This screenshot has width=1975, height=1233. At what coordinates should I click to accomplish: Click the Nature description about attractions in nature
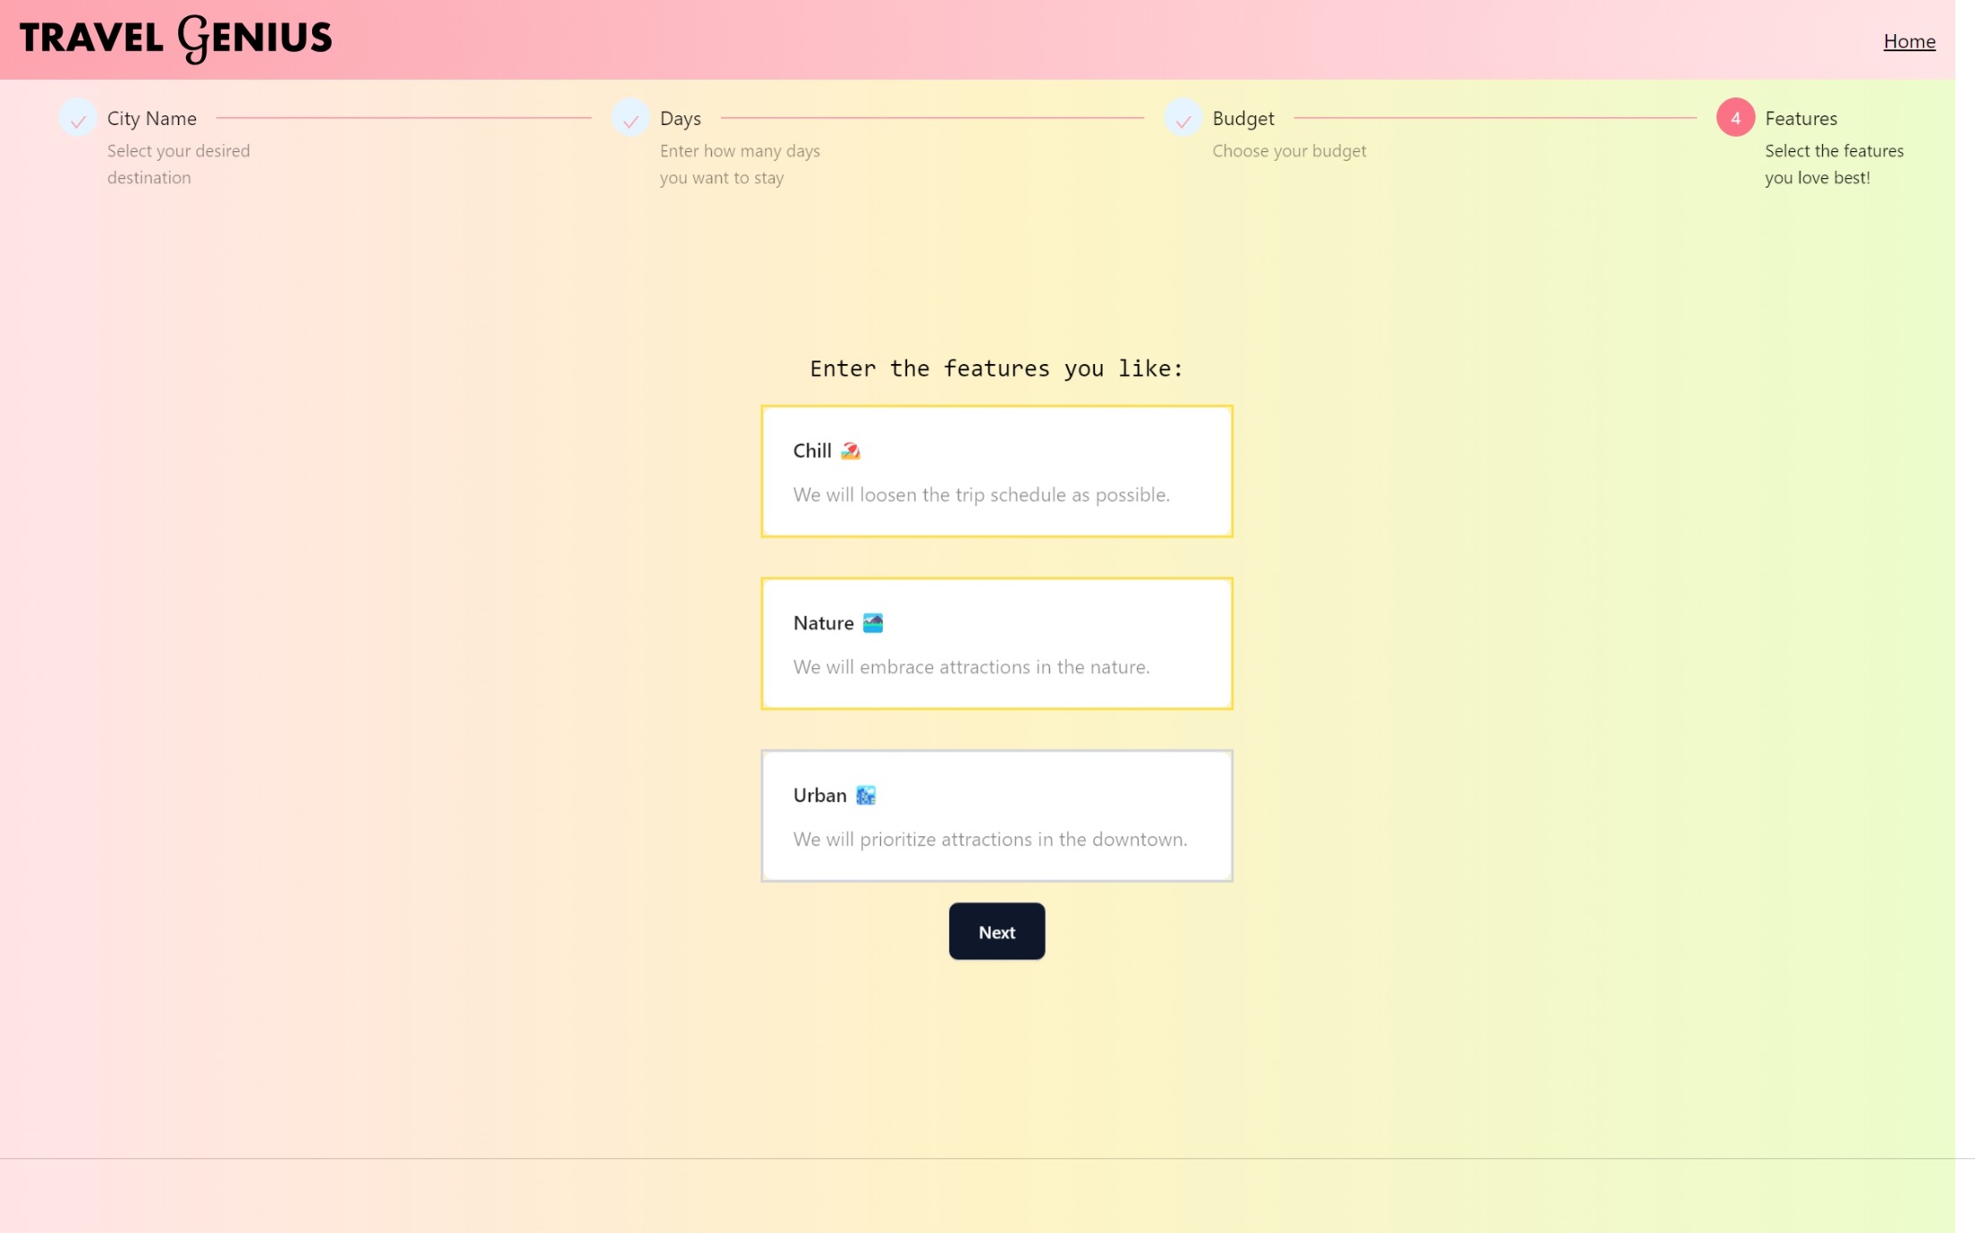[971, 667]
